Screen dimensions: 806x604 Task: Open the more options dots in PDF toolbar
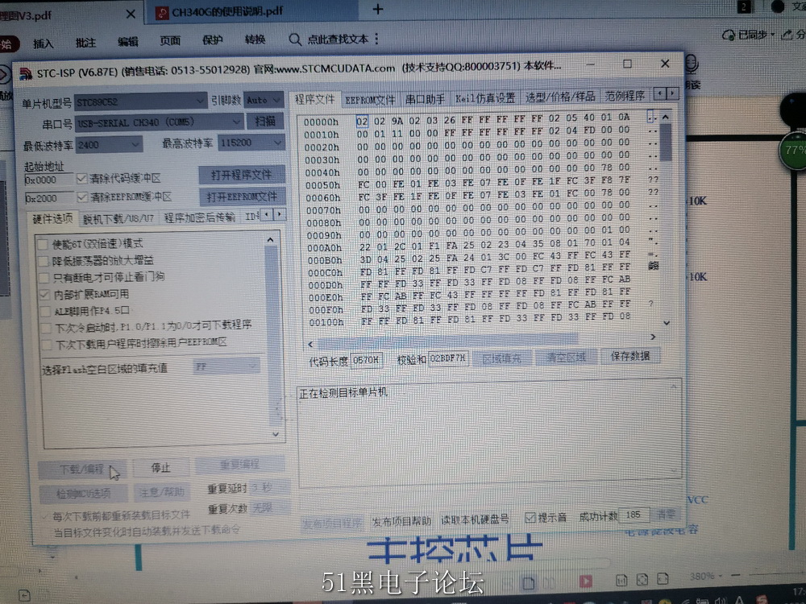pos(376,39)
